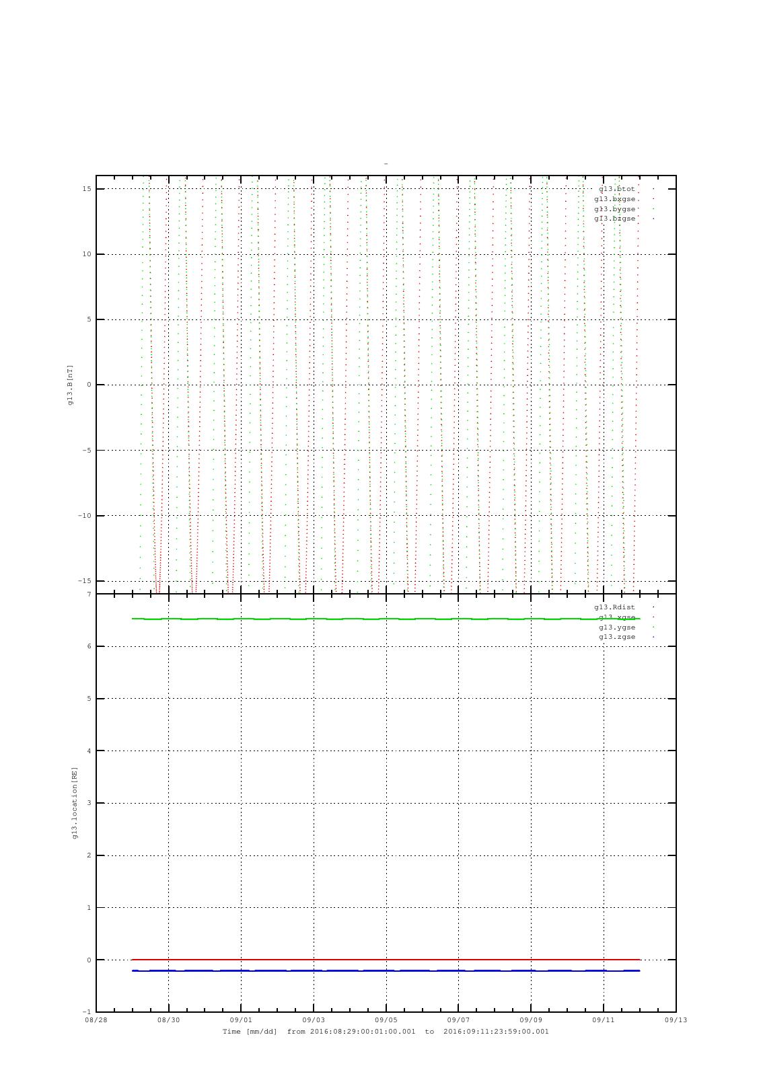
Task: Click the -5 tick on B axis
Action: (x=87, y=451)
